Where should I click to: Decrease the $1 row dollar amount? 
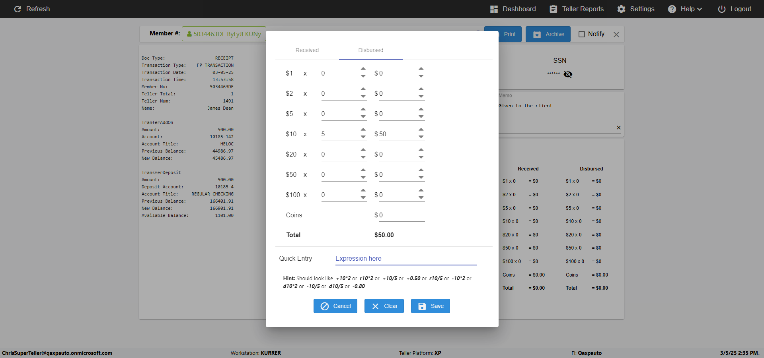[x=421, y=76]
